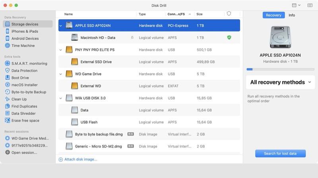Select the Data logical volume row
The image size is (318, 178).
tap(149, 110)
